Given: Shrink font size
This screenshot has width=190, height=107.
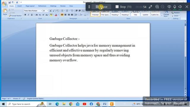Looking at the screenshot, I should (x=53, y=11).
